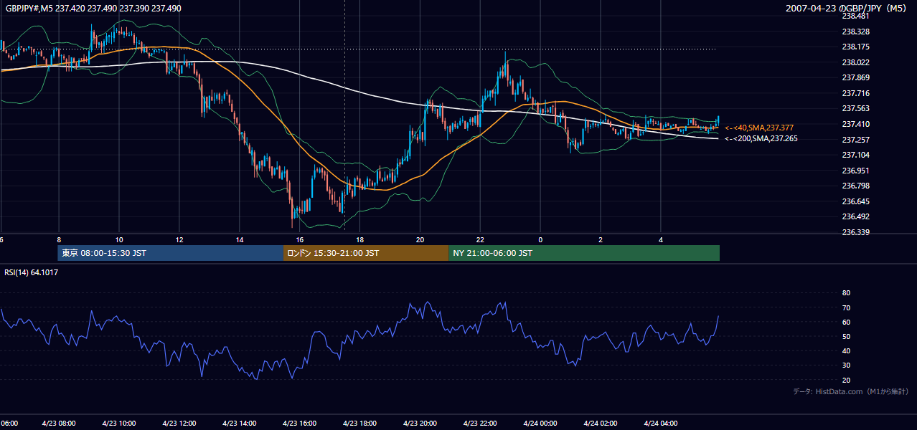Click the 4/23 18:00 bottom time label
The height and width of the screenshot is (430, 917).
click(360, 423)
